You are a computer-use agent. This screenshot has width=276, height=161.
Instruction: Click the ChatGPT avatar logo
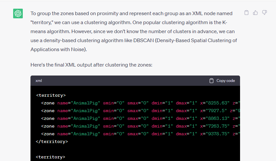(18, 13)
